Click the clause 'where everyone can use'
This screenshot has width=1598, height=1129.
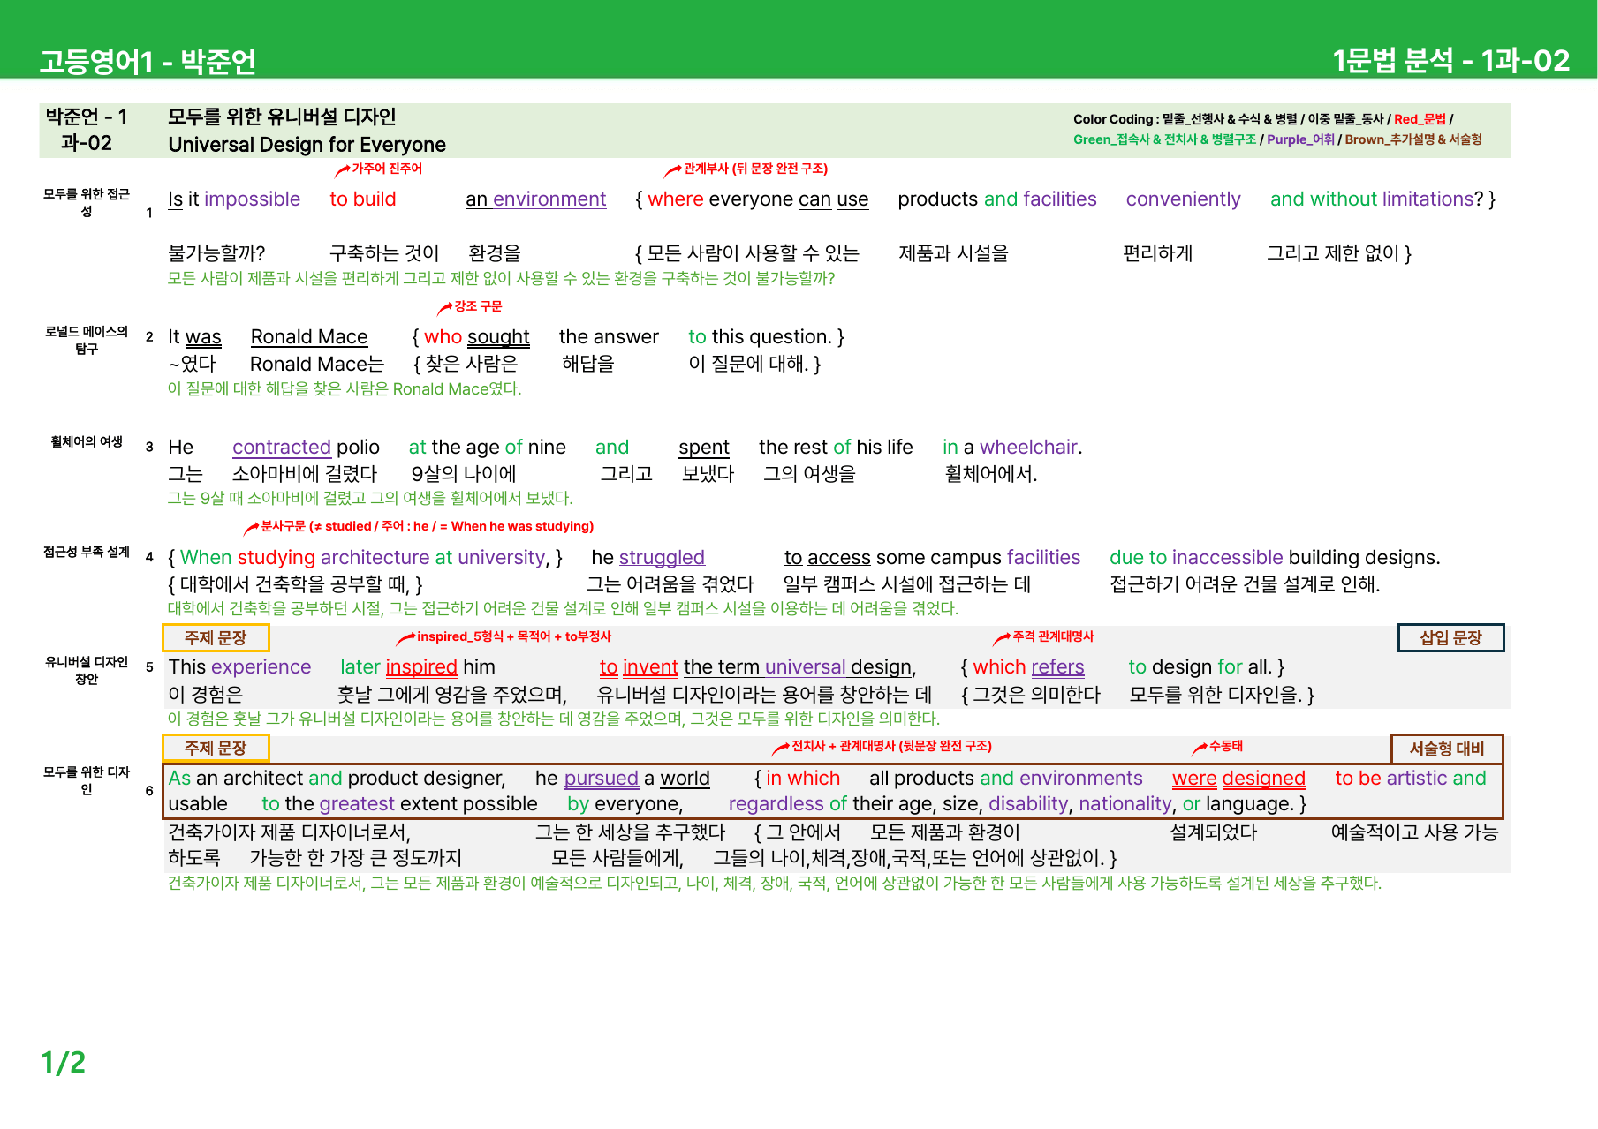point(758,199)
